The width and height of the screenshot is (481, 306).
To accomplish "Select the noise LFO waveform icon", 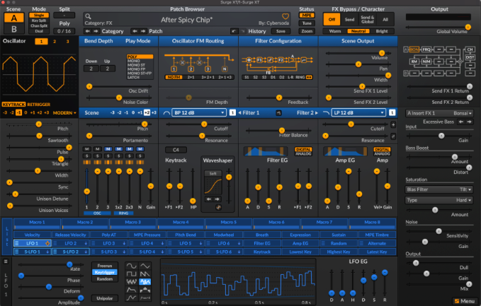I will coord(132,282).
